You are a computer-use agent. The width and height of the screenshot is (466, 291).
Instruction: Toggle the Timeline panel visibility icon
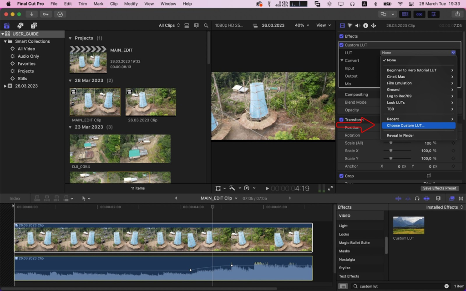419,14
